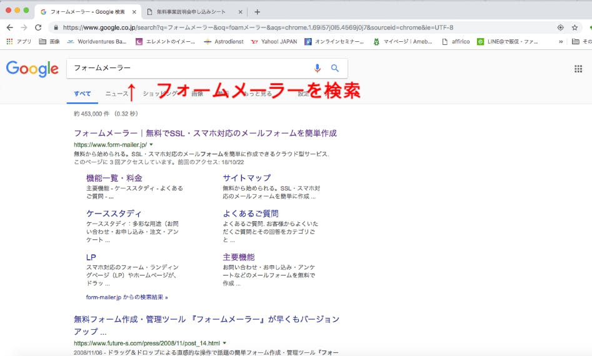Select the フォームメーラー Google search tab

point(88,12)
